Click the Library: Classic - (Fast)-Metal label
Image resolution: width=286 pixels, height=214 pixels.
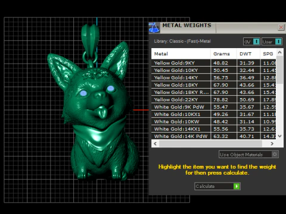tap(182, 41)
